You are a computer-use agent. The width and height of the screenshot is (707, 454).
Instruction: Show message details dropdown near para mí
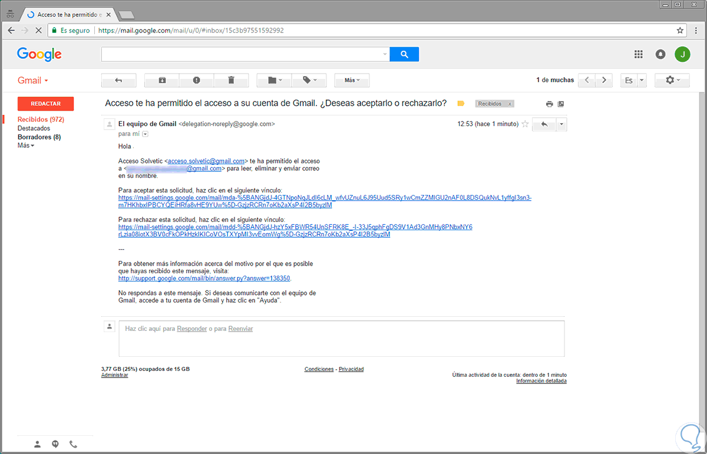(x=145, y=134)
